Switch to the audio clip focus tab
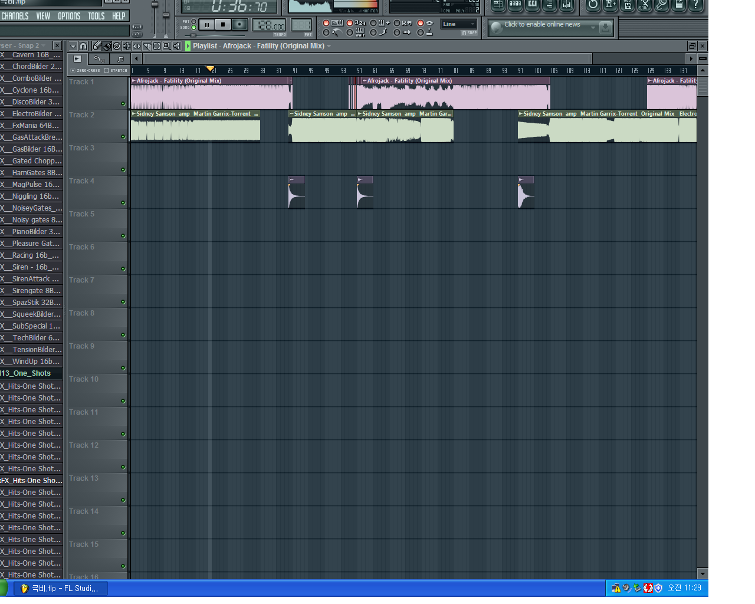This screenshot has height=604, width=755. (77, 59)
